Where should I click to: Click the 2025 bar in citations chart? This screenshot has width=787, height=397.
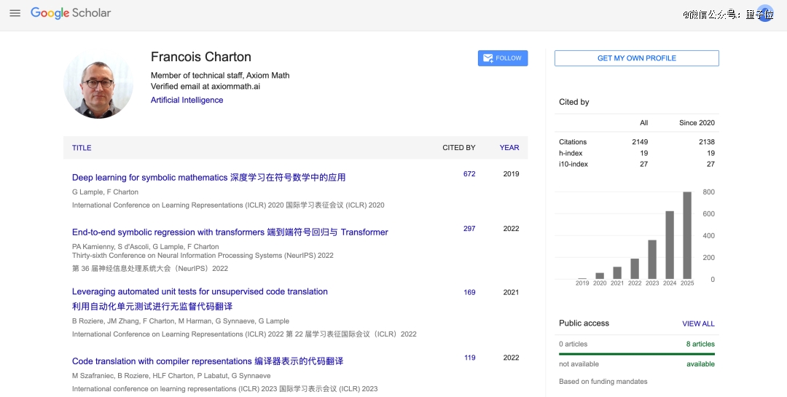tap(686, 235)
